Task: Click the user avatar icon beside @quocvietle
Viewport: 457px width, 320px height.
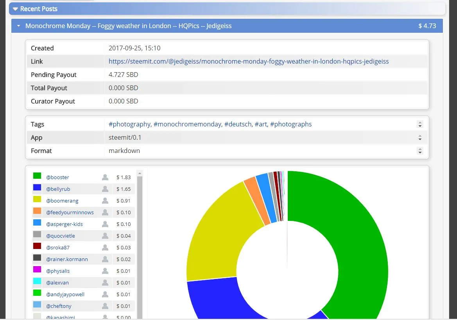Action: (x=105, y=236)
